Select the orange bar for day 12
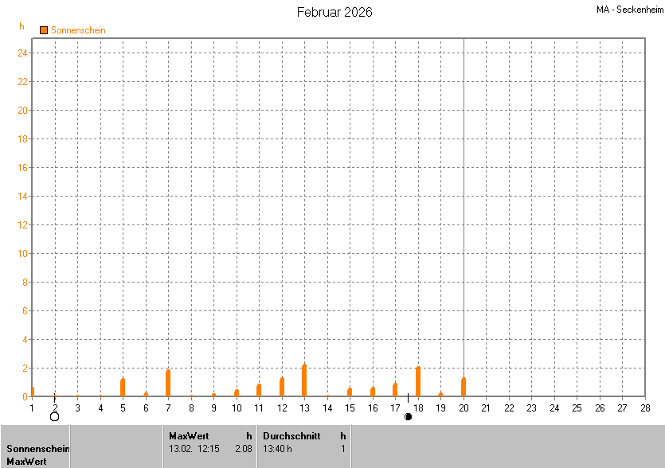 click(x=282, y=387)
